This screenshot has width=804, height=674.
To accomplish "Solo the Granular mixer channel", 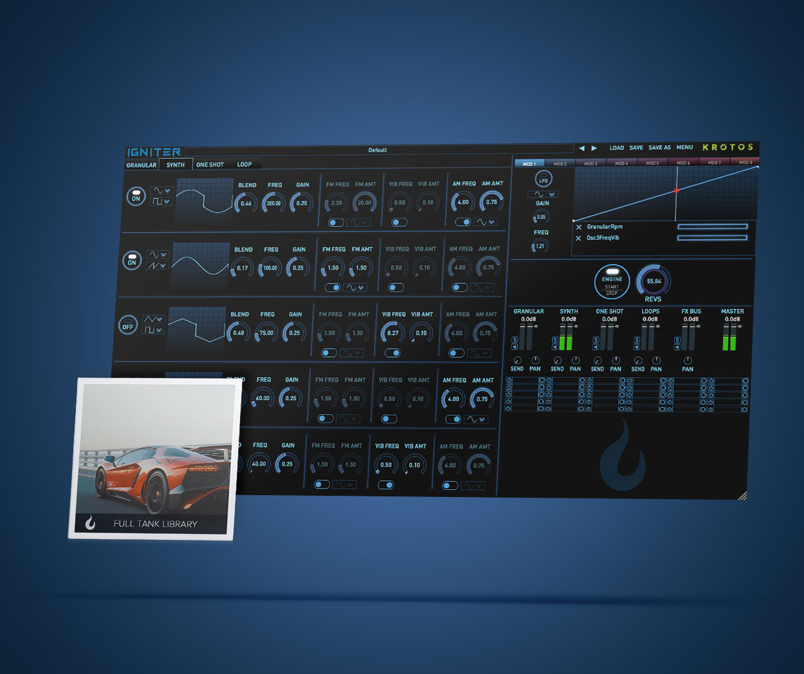I will click(x=515, y=340).
